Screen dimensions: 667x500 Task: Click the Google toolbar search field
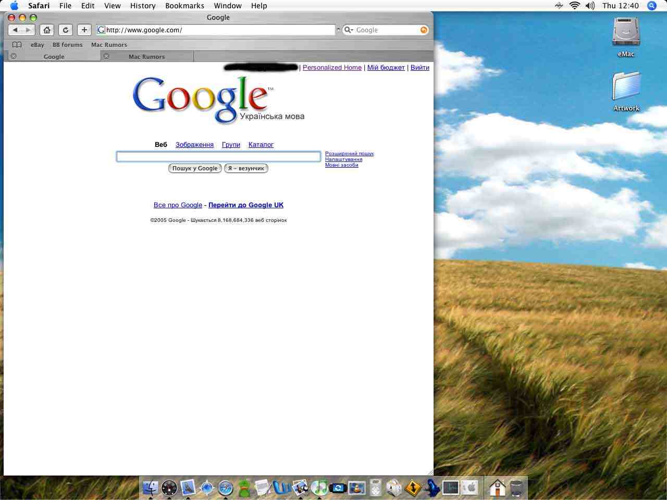tap(386, 30)
